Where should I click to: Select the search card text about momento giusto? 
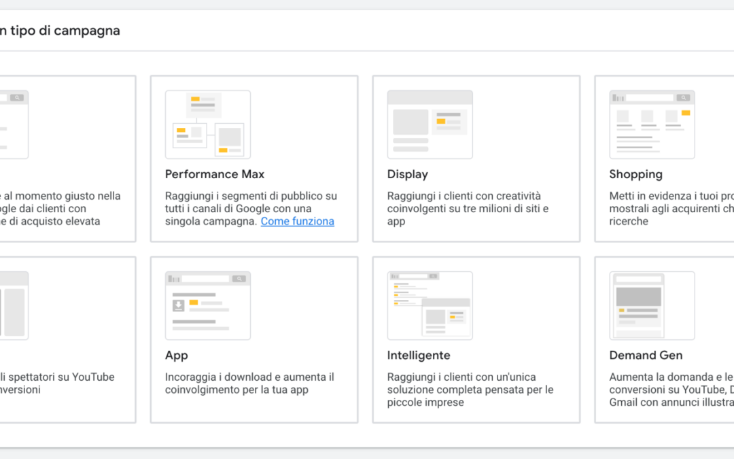(60, 209)
